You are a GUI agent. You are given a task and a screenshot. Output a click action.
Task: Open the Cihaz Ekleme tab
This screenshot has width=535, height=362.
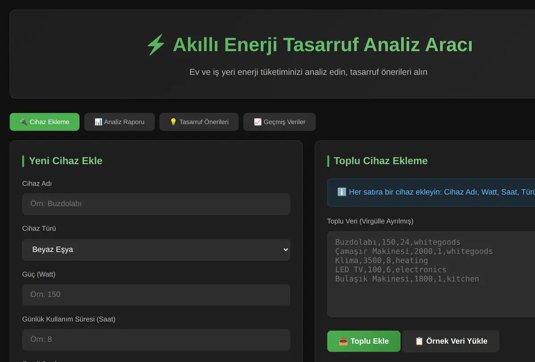pos(45,122)
